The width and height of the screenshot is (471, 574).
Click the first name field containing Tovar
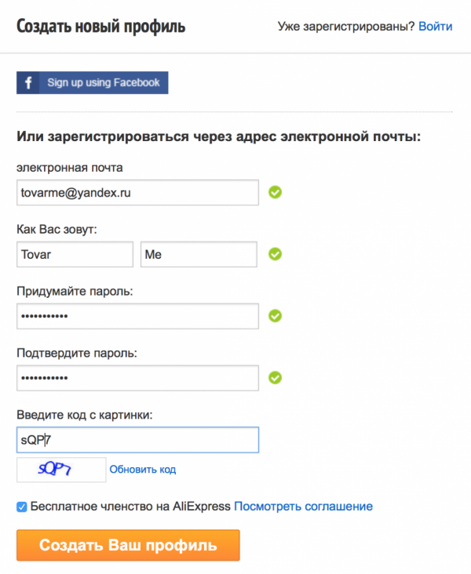pos(75,254)
